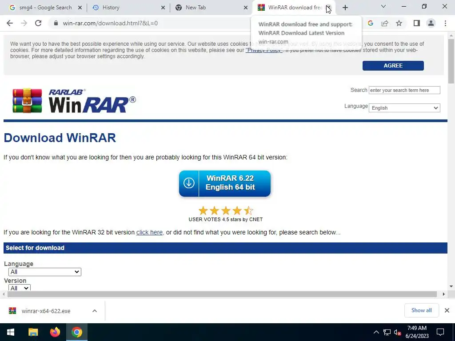Image resolution: width=455 pixels, height=341 pixels.
Task: Click the download arrow icon on the blue button
Action: pos(189,183)
